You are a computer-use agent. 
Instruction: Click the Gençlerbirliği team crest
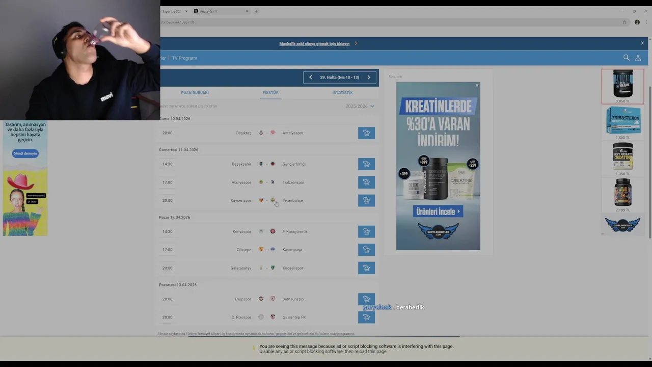click(x=273, y=164)
